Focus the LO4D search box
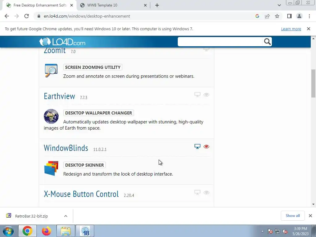The image size is (316, 237). (220, 42)
